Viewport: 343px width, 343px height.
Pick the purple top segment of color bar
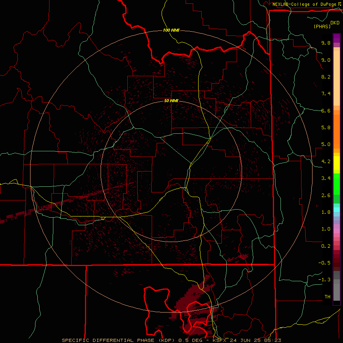(x=337, y=38)
